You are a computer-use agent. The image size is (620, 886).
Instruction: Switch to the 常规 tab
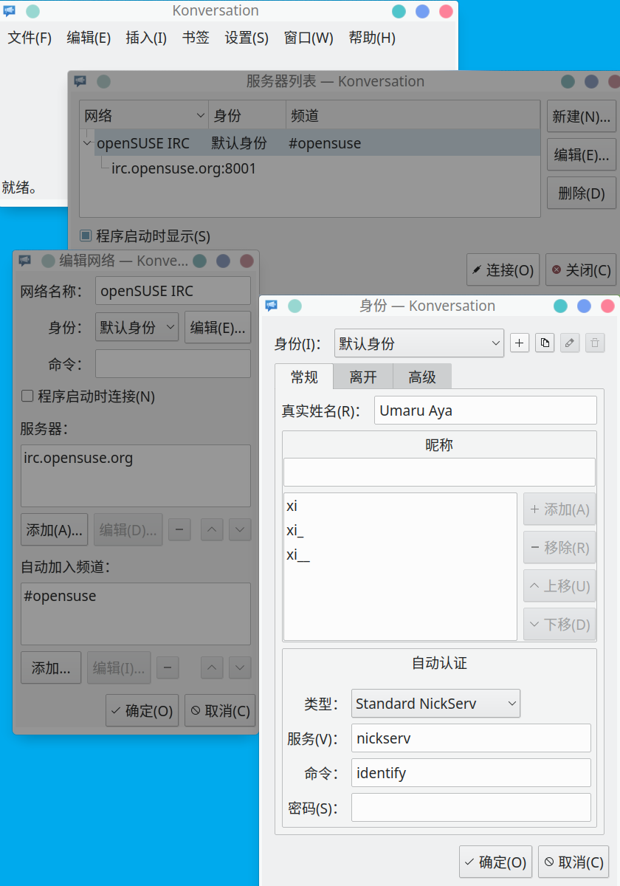pos(304,377)
